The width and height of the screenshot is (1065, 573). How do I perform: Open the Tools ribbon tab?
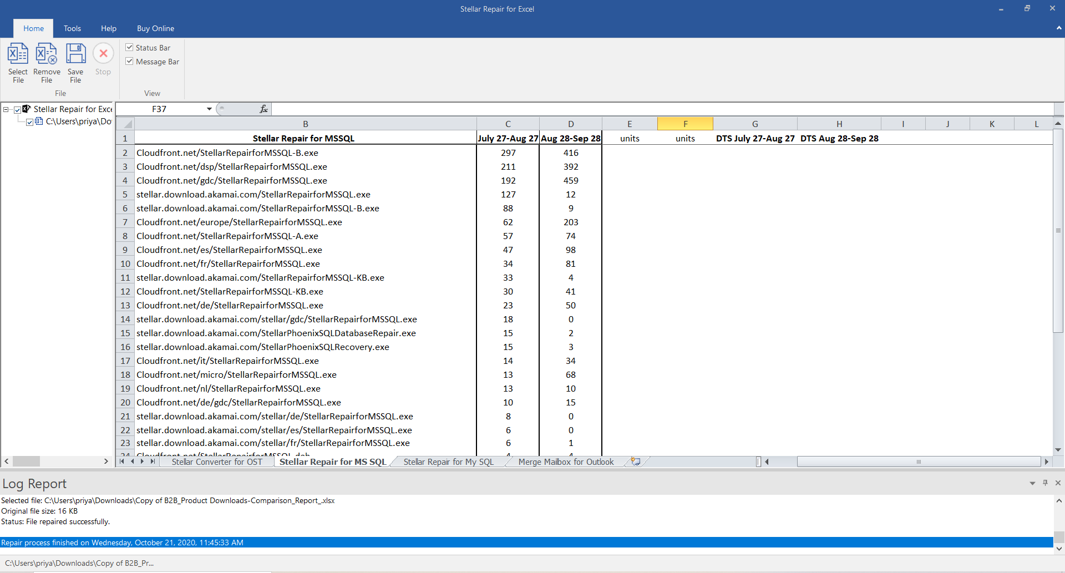point(72,28)
